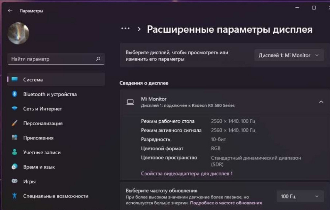Click the clock icon for Время и язык
330x210 pixels.
pyautogui.click(x=15, y=167)
